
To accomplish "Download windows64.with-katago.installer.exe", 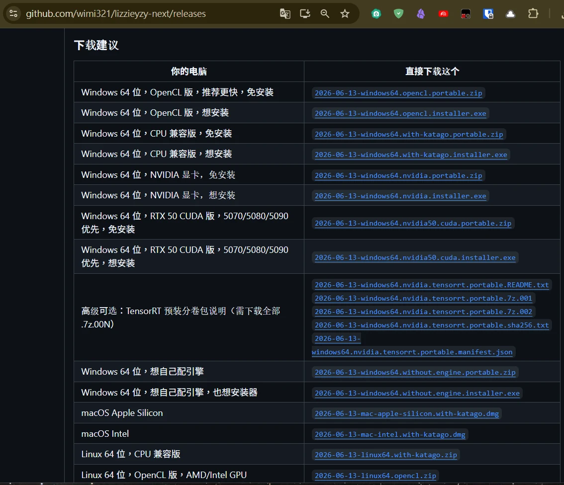I will click(x=411, y=155).
